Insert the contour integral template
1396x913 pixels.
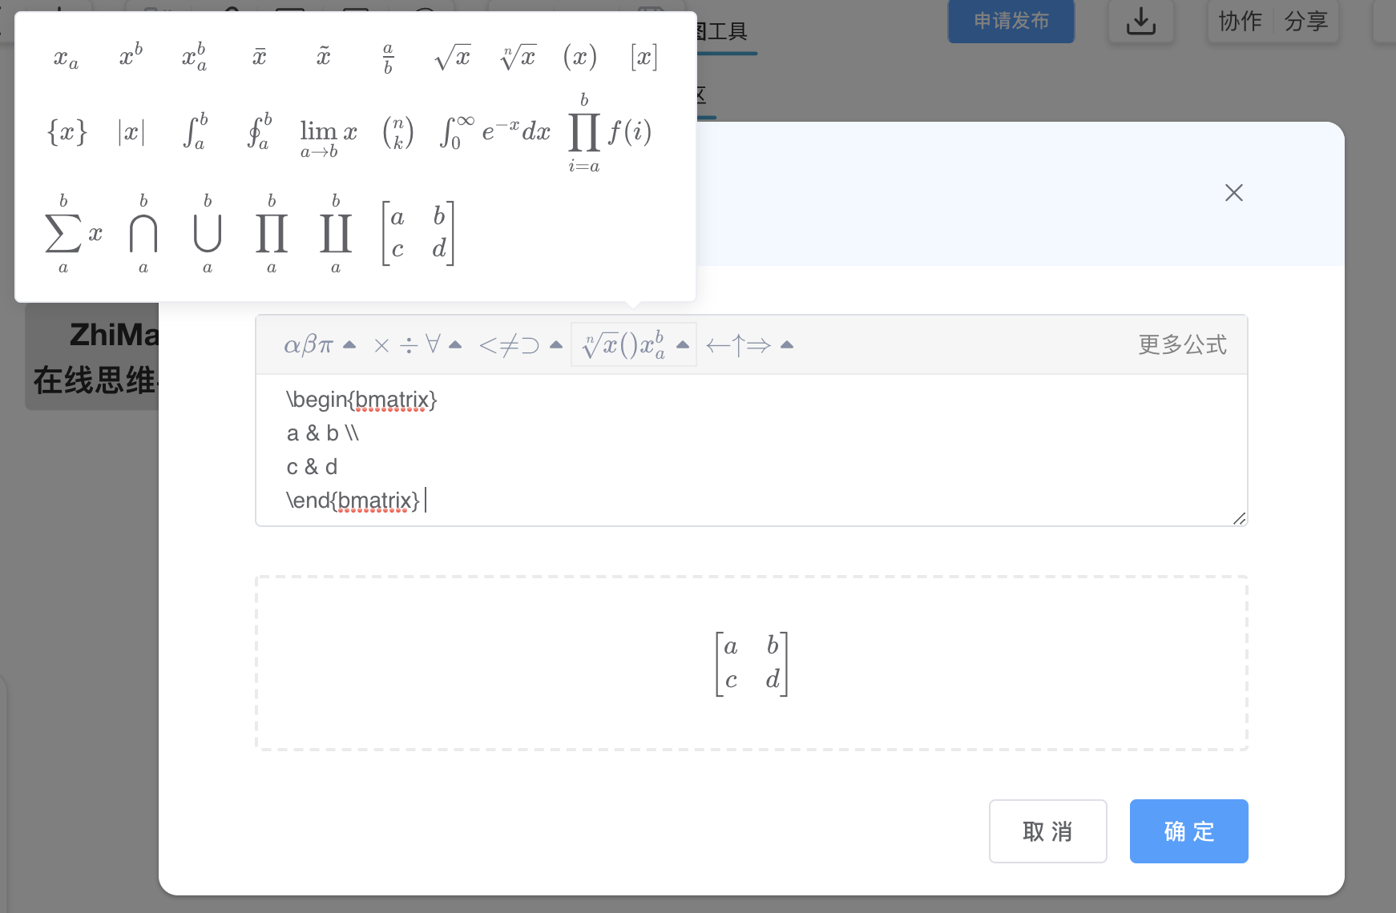click(259, 132)
